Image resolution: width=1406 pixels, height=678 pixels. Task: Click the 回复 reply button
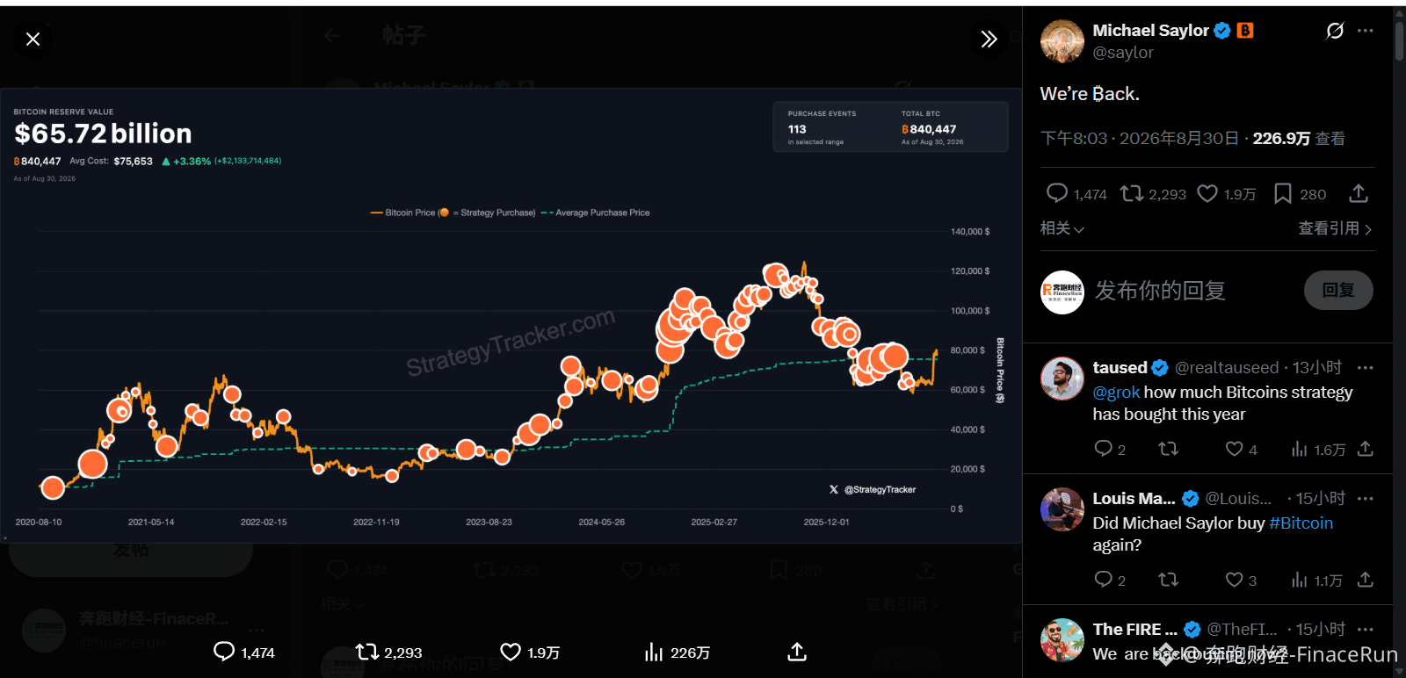coord(1338,291)
